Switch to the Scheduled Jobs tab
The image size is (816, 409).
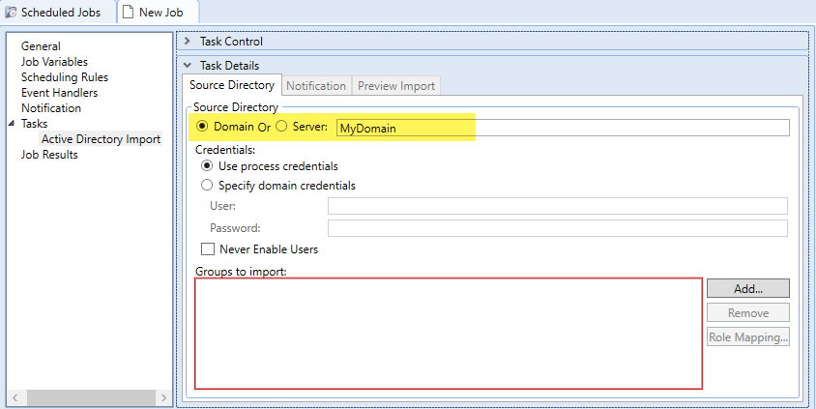(60, 12)
